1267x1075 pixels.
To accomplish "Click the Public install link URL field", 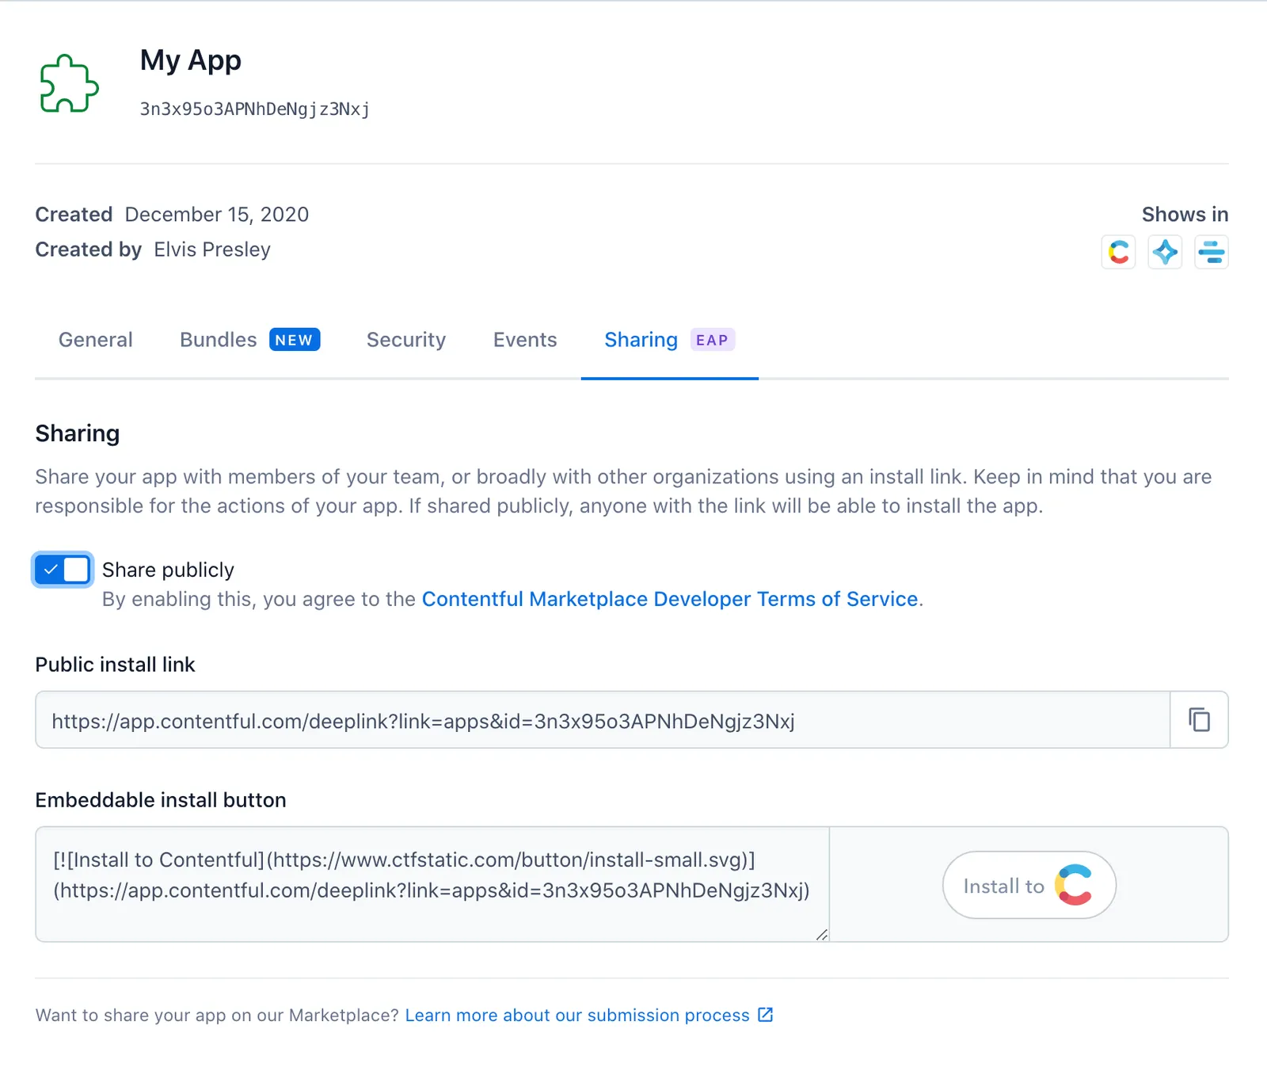I will (x=603, y=720).
